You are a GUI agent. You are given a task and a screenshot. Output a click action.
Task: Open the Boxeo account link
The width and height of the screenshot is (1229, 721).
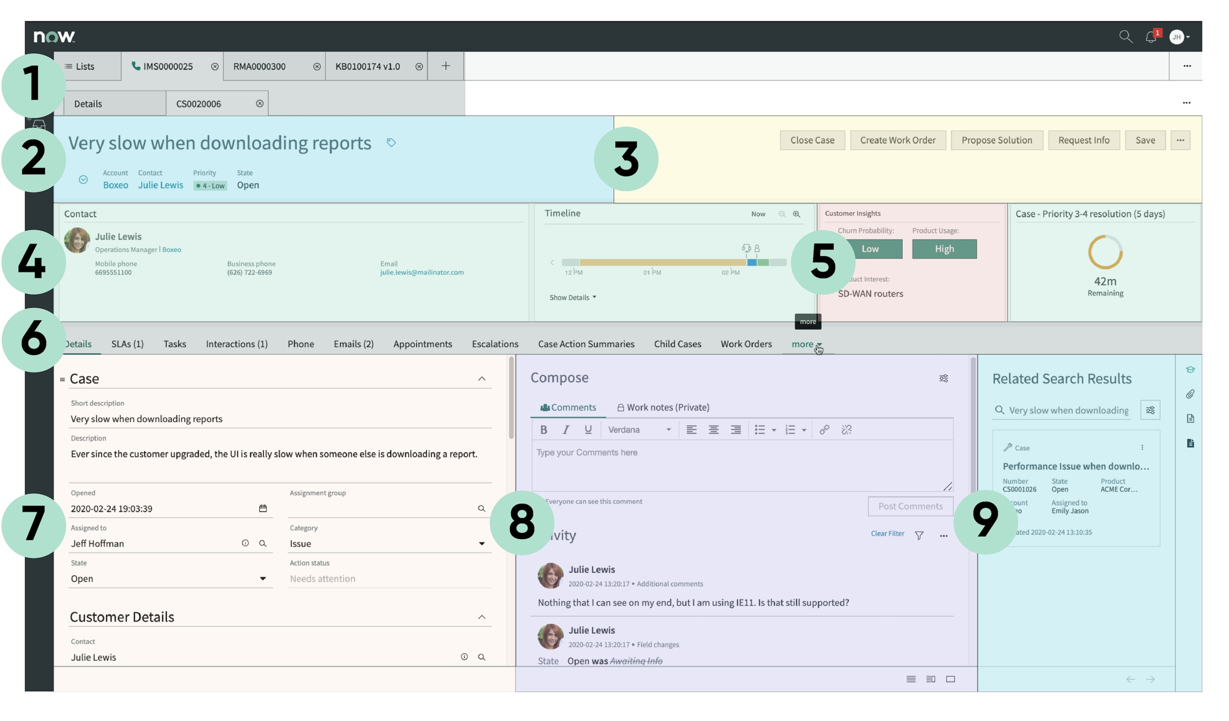pyautogui.click(x=116, y=185)
